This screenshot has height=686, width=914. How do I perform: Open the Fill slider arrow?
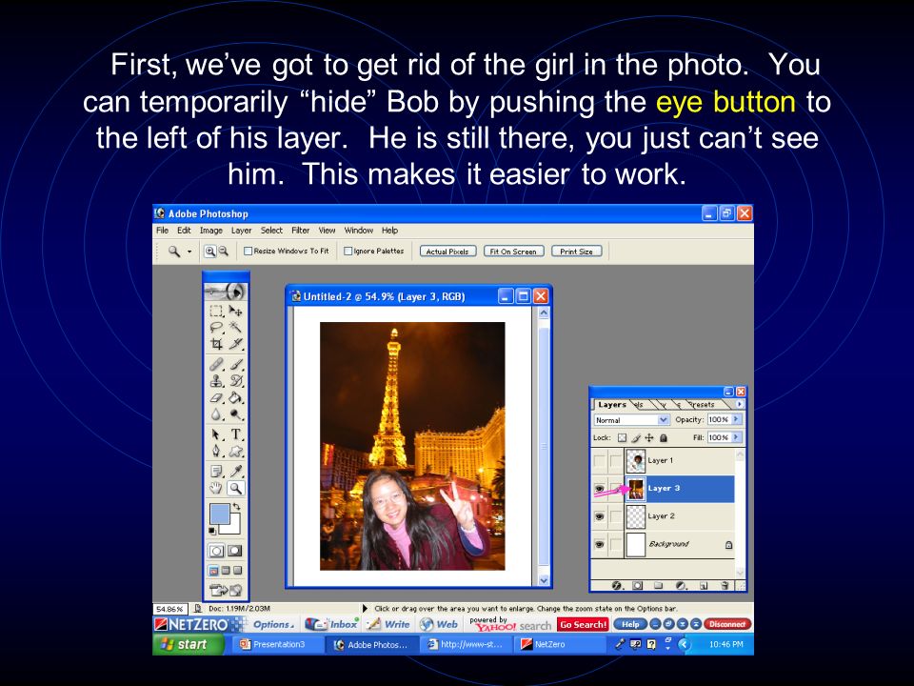(736, 437)
